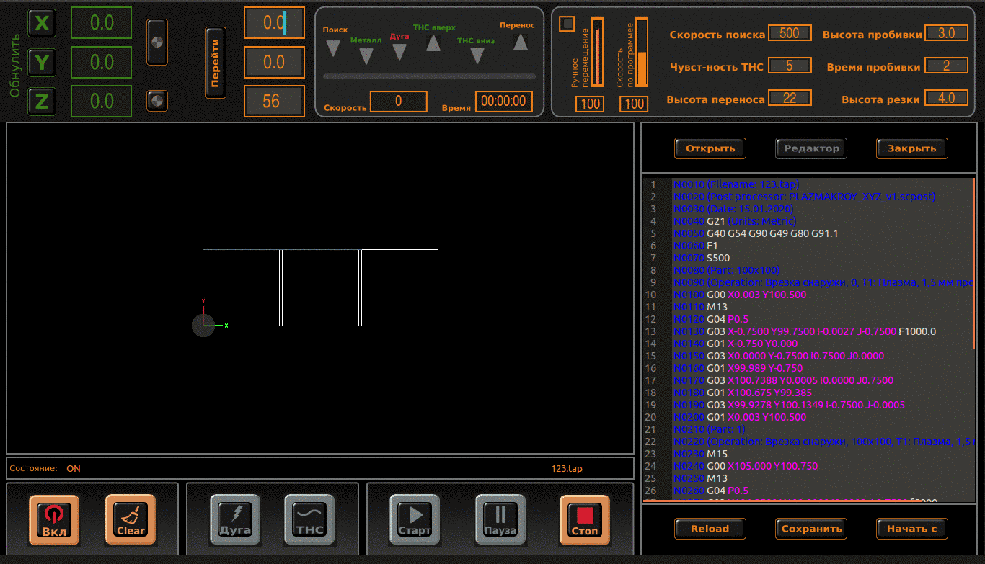Select line N0010 Filename 123.tap
The height and width of the screenshot is (564, 985).
tap(736, 184)
